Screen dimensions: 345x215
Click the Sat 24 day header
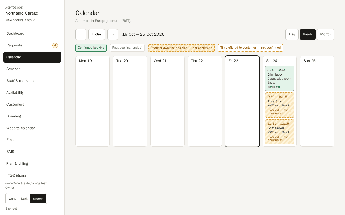click(272, 61)
